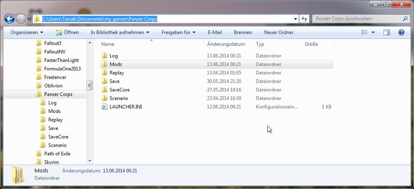Click the refresh button beside address bar
Image resolution: width=414 pixels, height=189 pixels.
point(304,19)
